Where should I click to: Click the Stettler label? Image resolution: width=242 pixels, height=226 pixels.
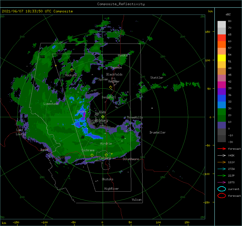[157, 78]
